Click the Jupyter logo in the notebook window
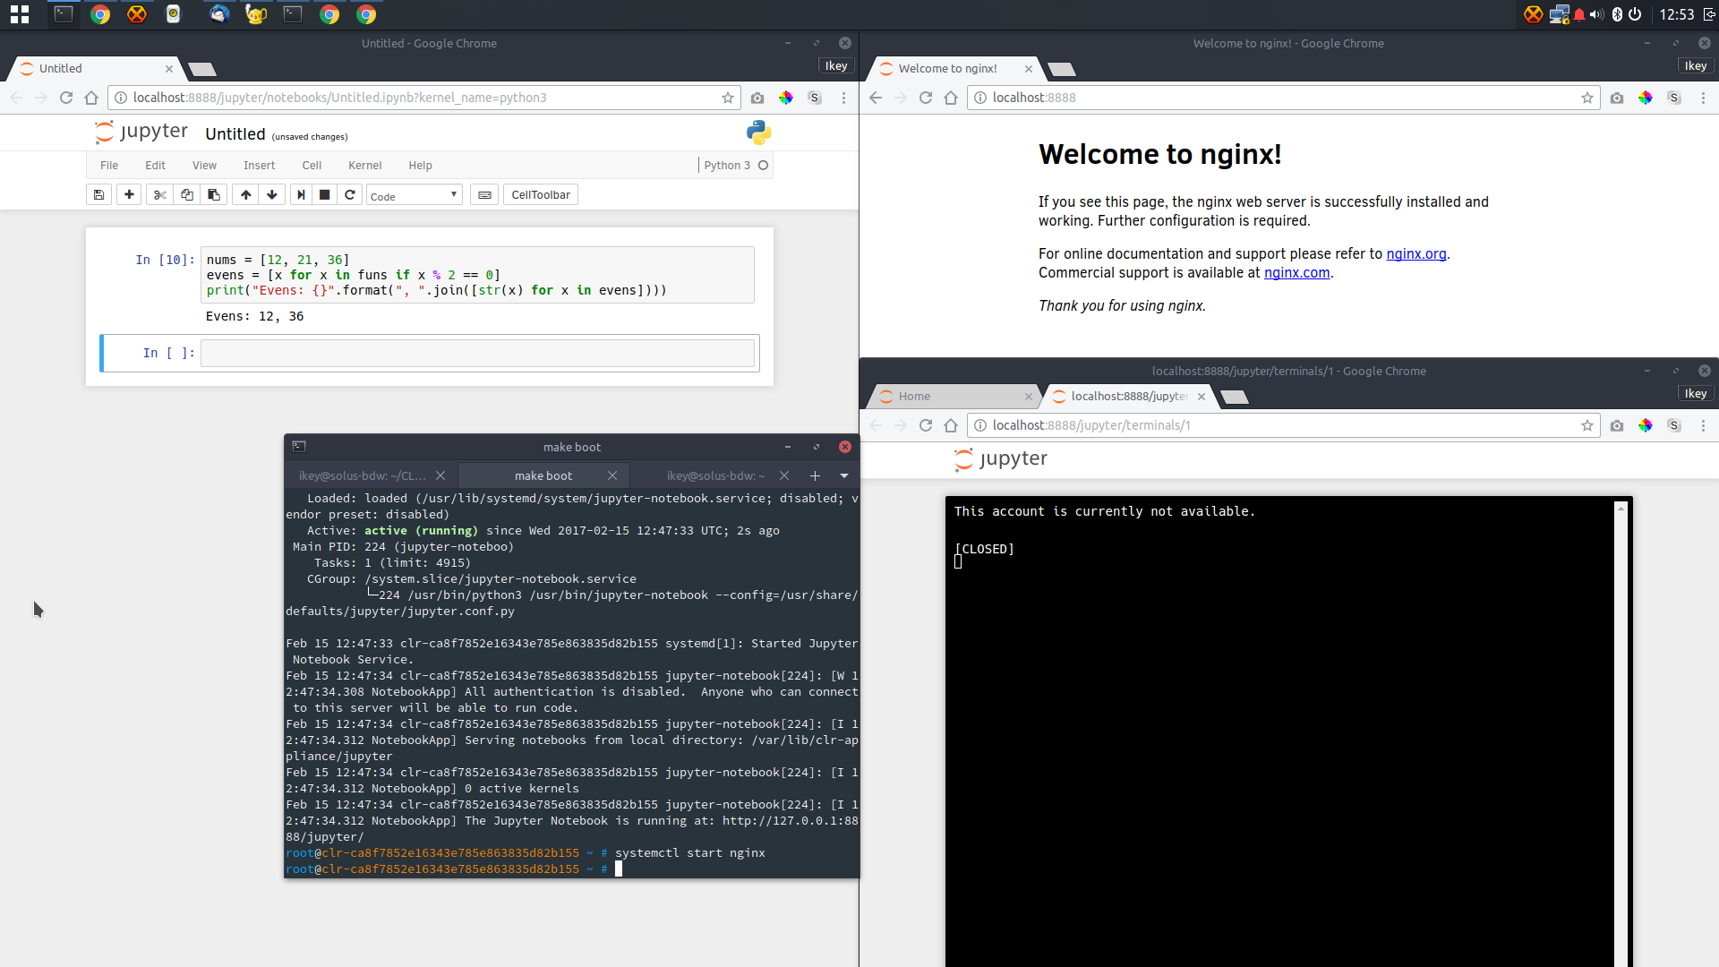The image size is (1719, 967). click(x=141, y=133)
